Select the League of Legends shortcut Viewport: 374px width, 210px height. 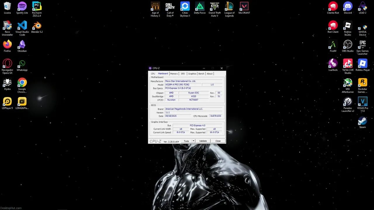pyautogui.click(x=229, y=9)
